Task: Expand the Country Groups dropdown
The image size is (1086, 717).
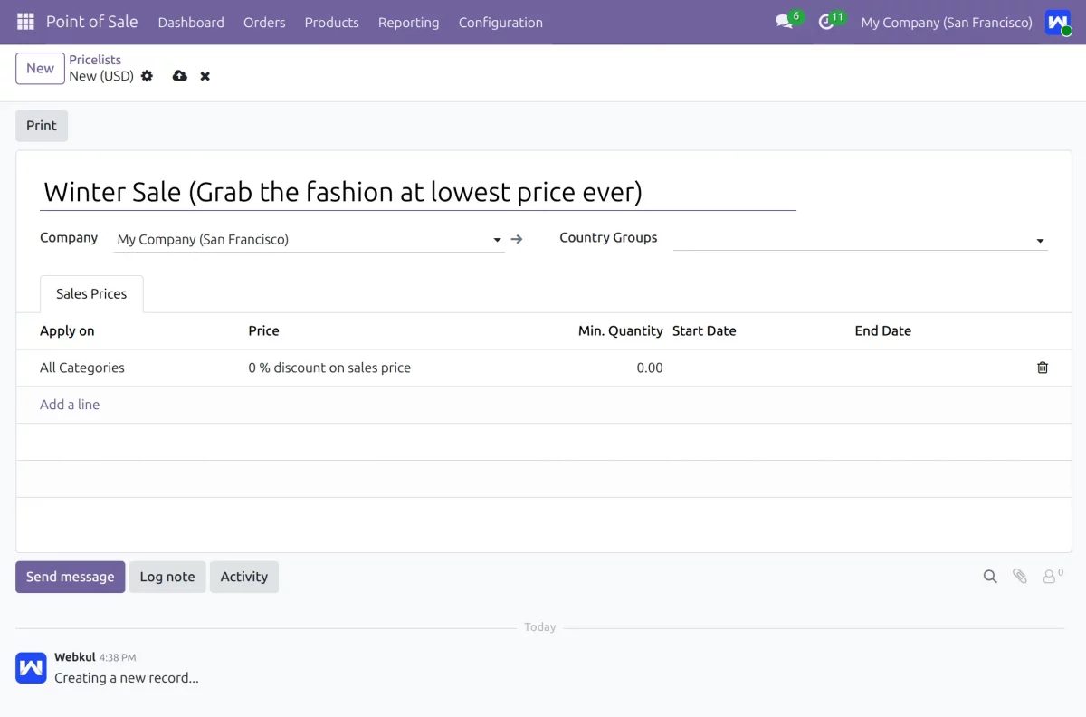Action: click(1041, 241)
